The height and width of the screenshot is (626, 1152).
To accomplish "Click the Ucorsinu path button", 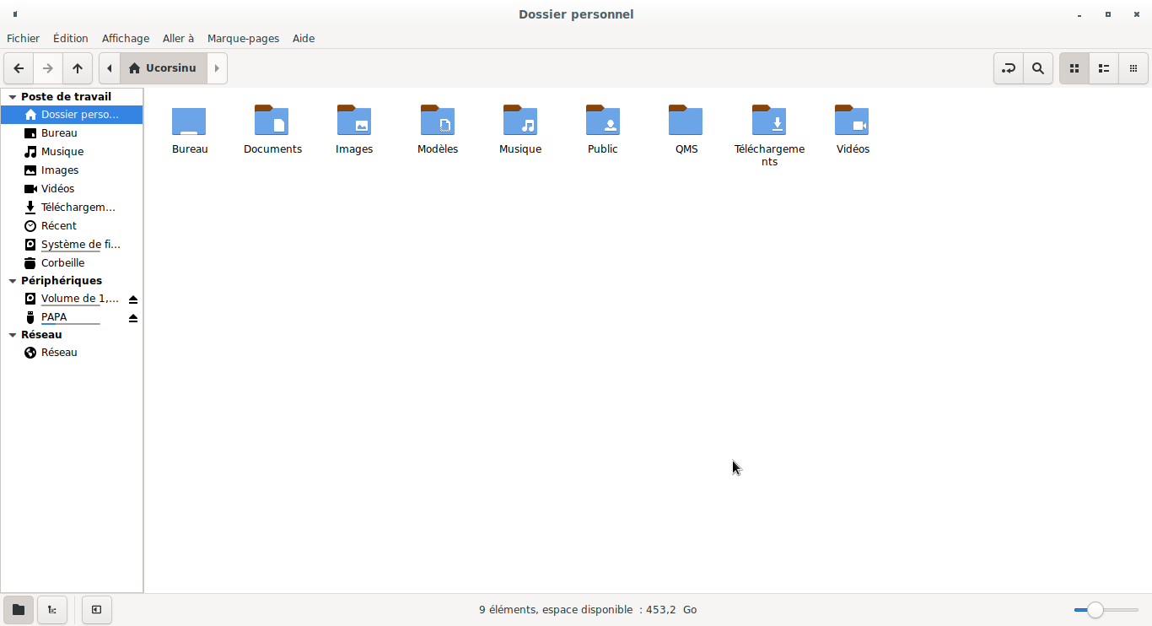I will pos(163,68).
